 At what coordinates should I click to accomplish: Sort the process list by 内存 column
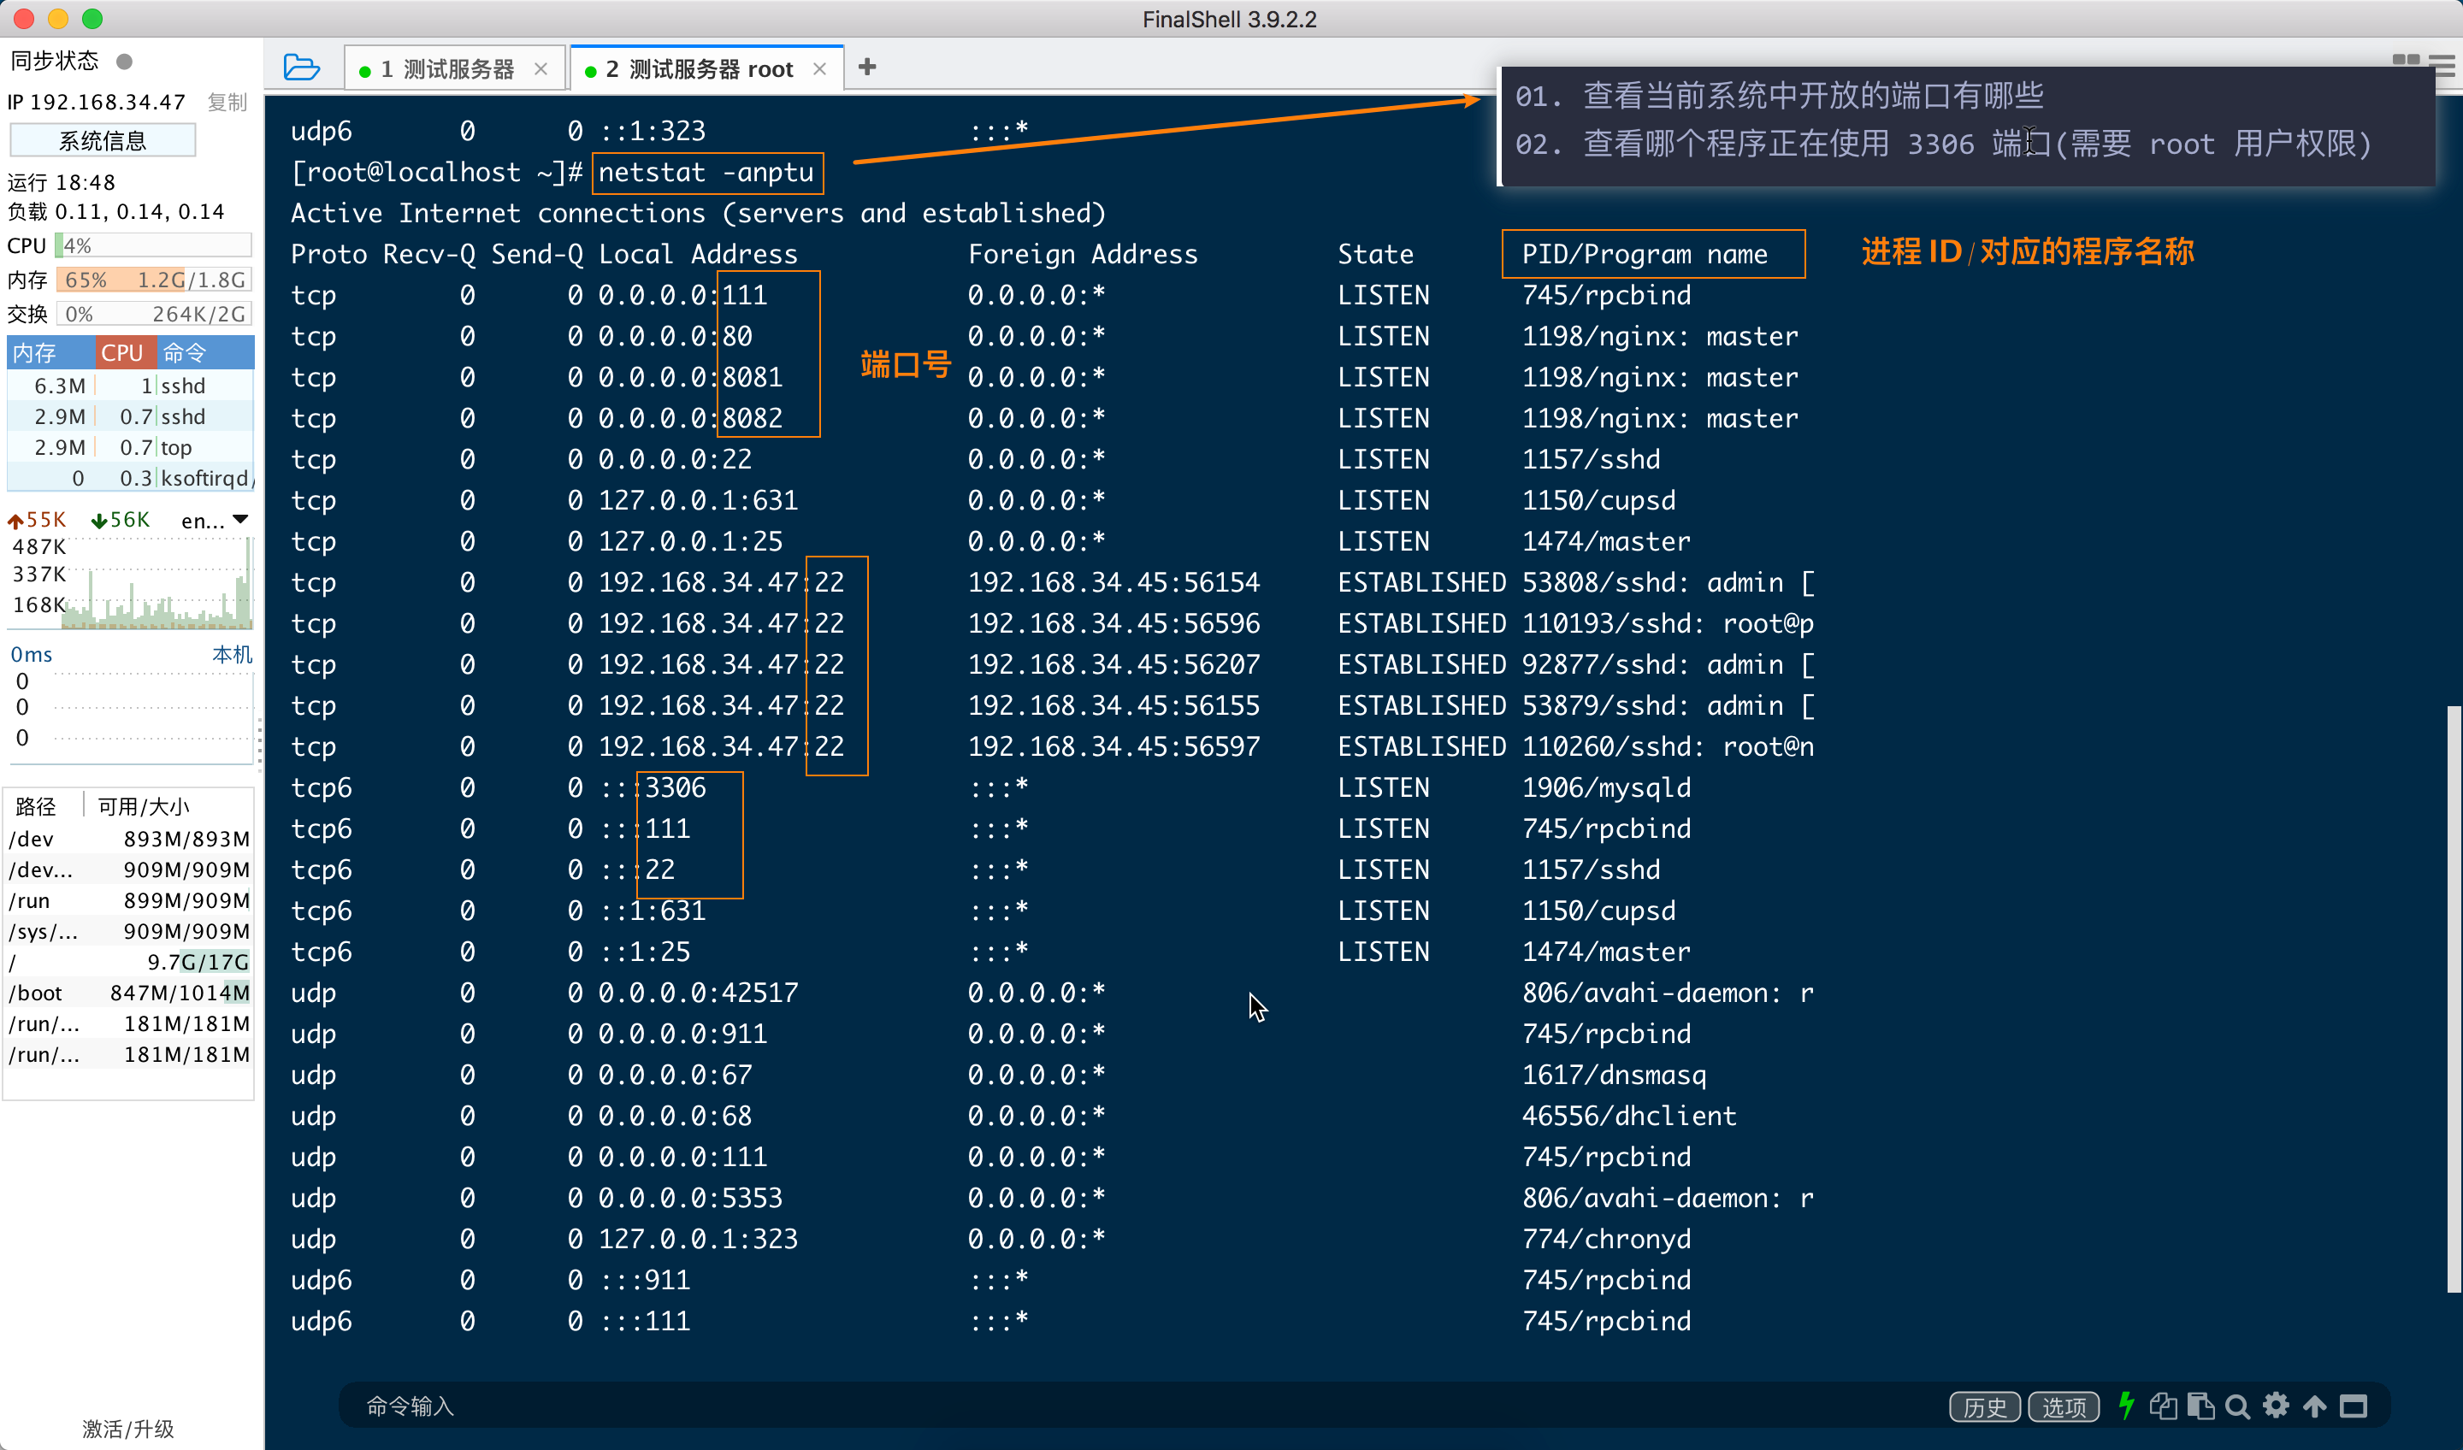[34, 353]
